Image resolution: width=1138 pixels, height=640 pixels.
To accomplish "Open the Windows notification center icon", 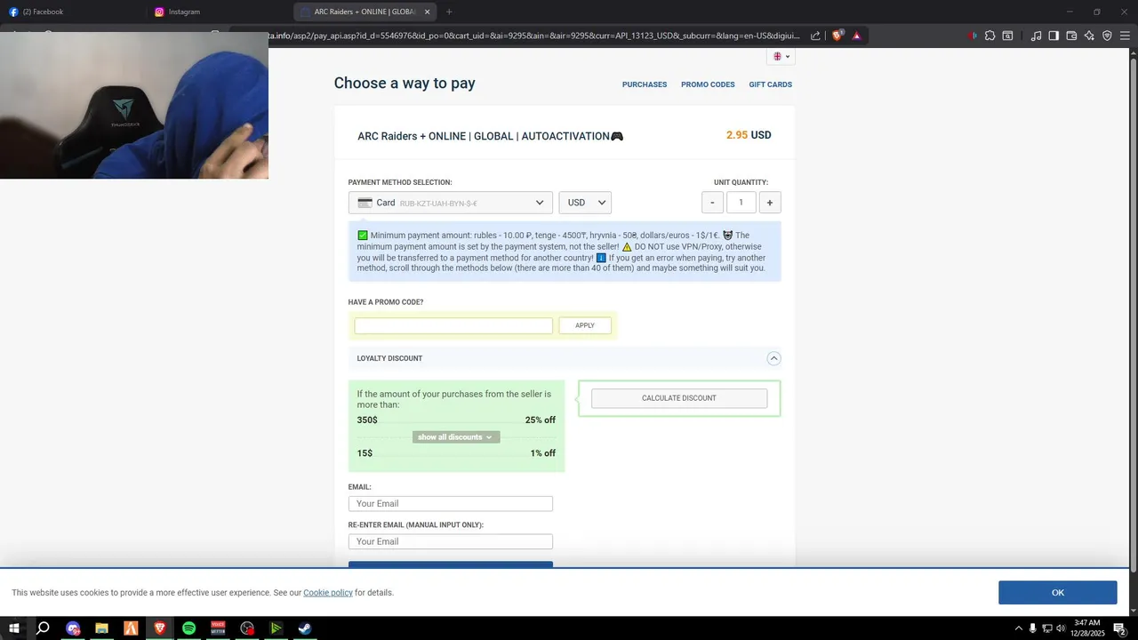I will (x=1120, y=628).
